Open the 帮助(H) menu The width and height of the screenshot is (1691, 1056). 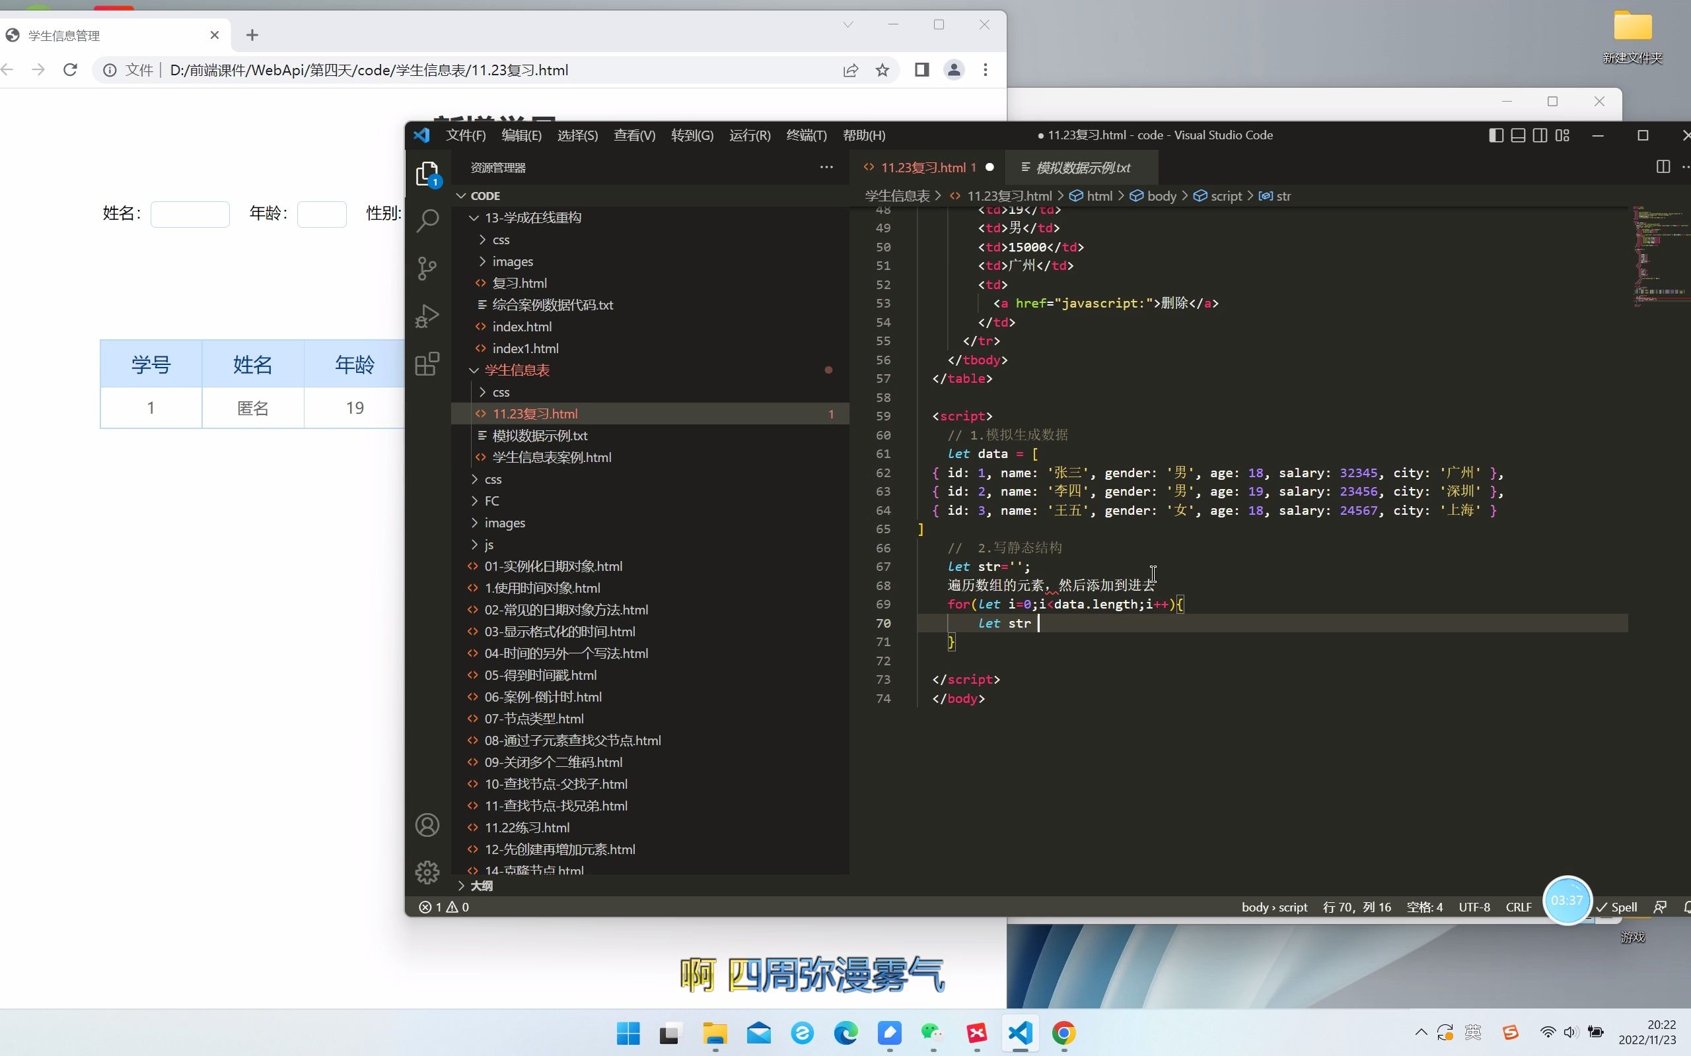(x=864, y=135)
